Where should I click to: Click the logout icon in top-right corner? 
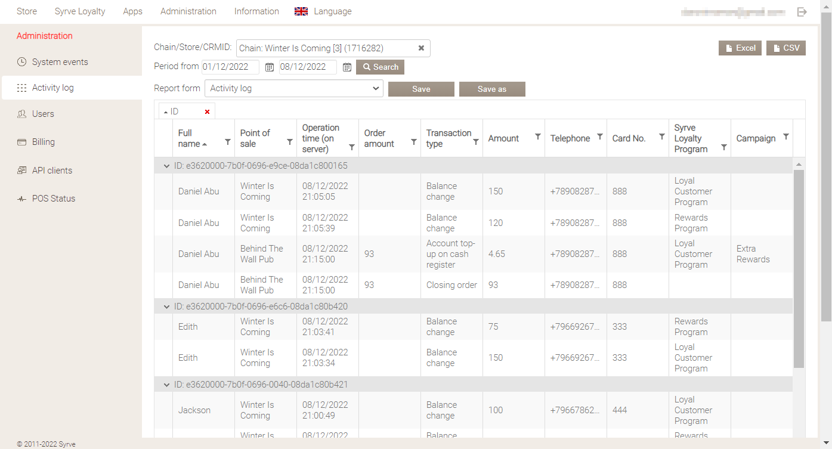802,12
